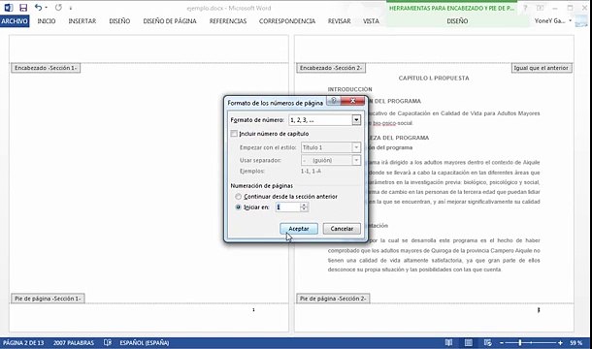
Task: Close the Formato de los números dialog
Action: coord(352,101)
